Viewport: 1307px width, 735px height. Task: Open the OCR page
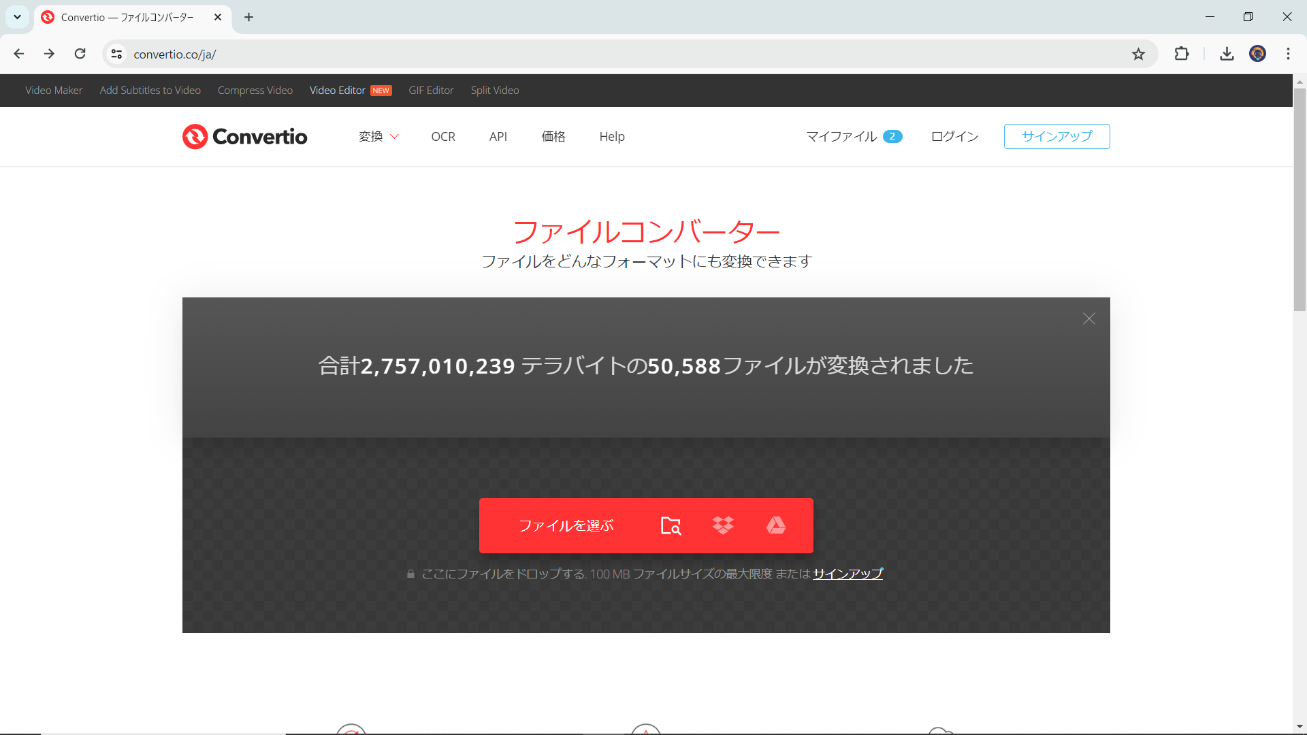443,137
